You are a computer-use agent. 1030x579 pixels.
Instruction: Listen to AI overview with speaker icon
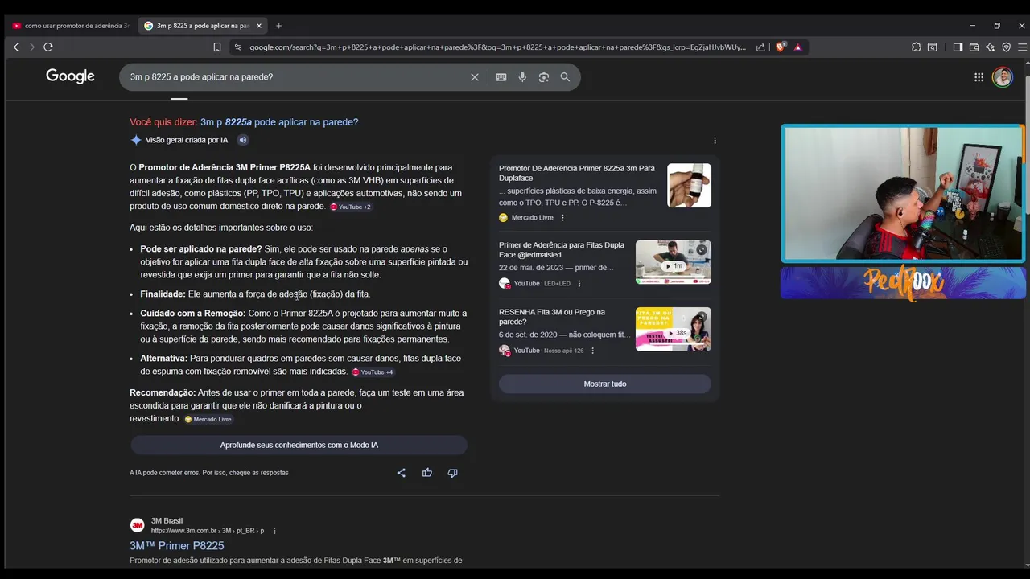(242, 140)
